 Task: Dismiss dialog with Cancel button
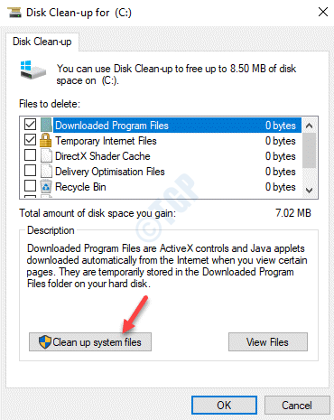[297, 405]
